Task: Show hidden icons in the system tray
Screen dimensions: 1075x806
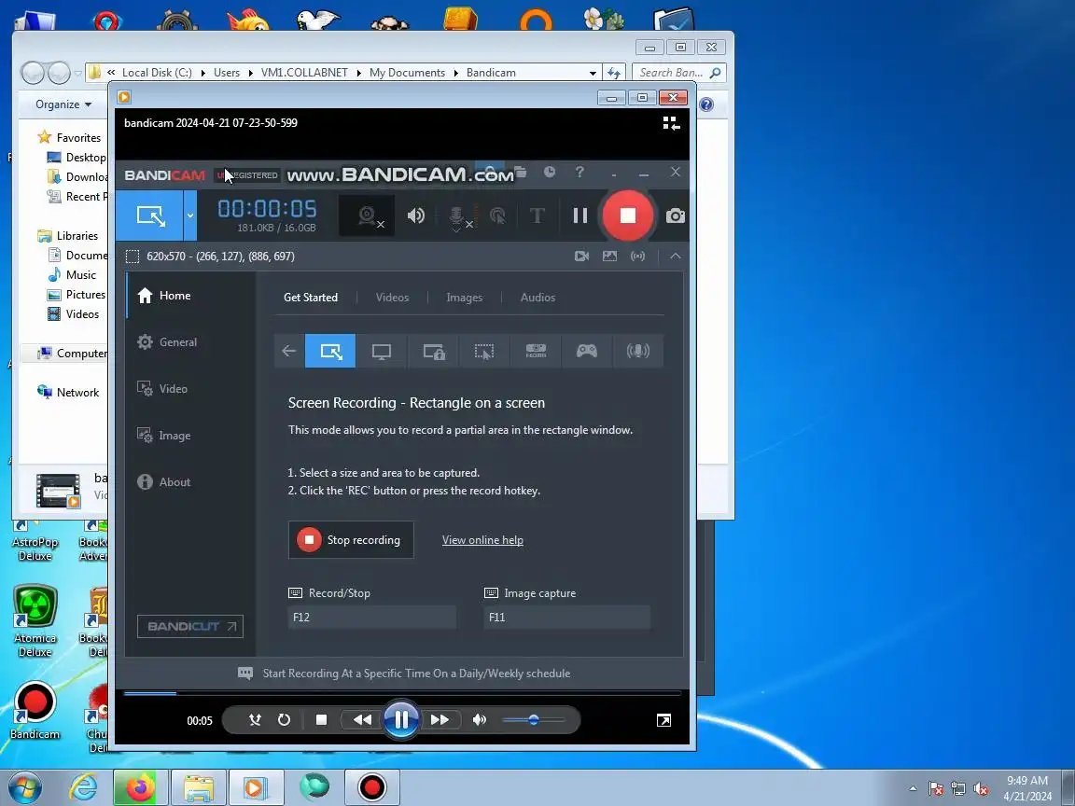Action: [x=913, y=789]
